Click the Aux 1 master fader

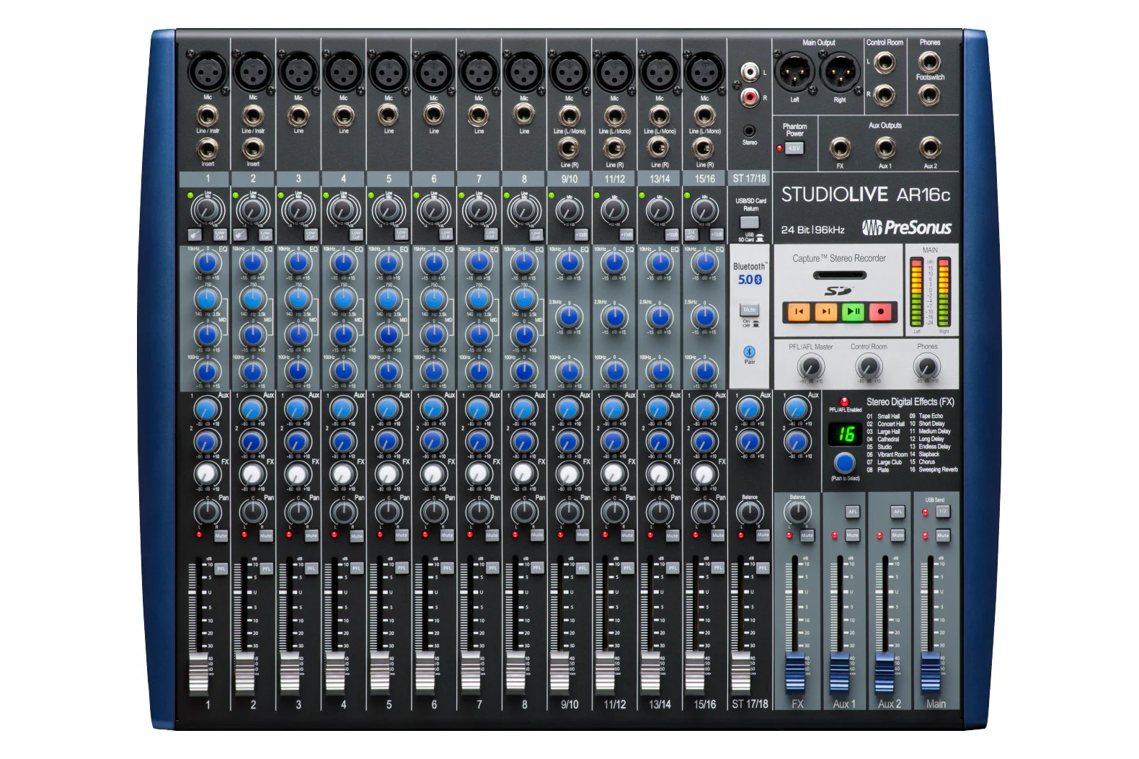840,672
